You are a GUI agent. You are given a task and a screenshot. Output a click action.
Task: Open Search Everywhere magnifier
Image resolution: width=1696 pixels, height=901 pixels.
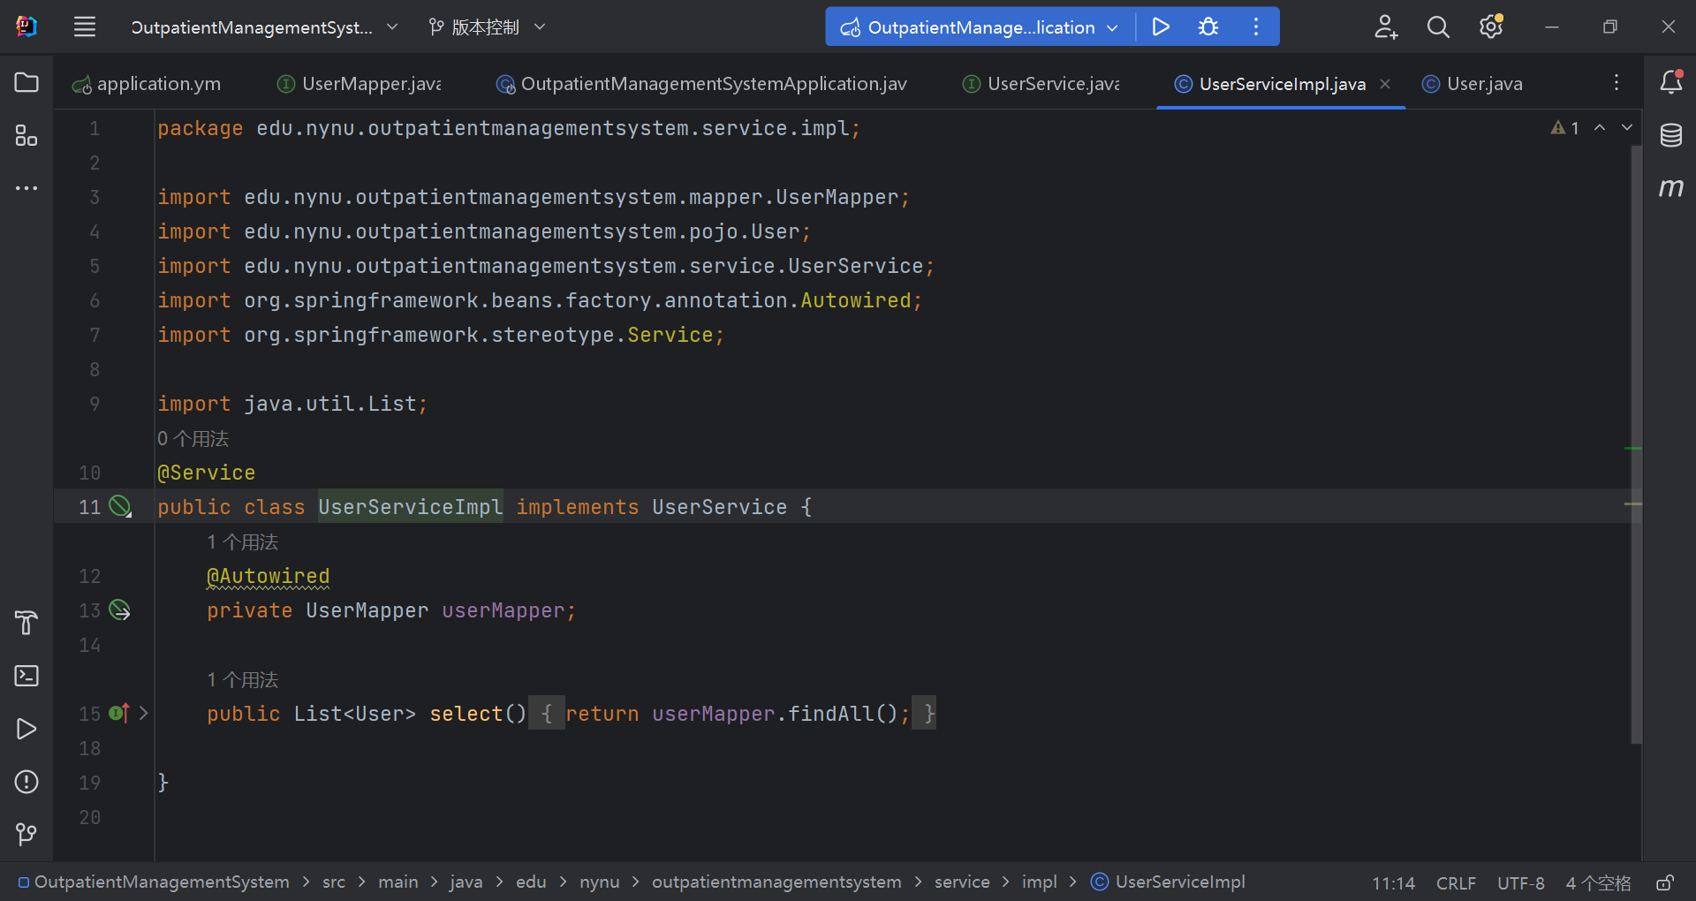pyautogui.click(x=1438, y=27)
